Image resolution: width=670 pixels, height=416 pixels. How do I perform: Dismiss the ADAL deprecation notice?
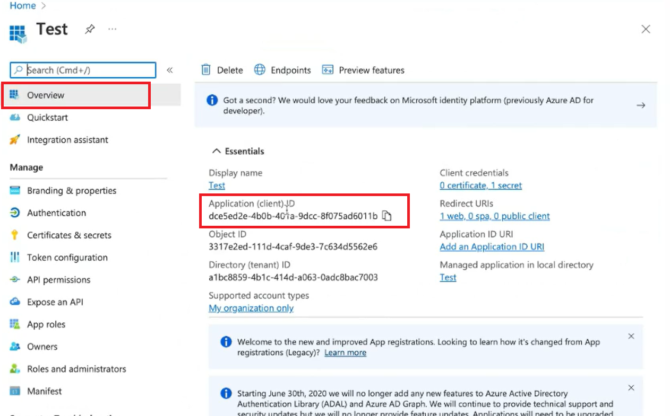coord(631,387)
